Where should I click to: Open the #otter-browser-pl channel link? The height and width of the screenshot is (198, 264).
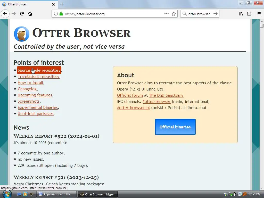coord(133,108)
